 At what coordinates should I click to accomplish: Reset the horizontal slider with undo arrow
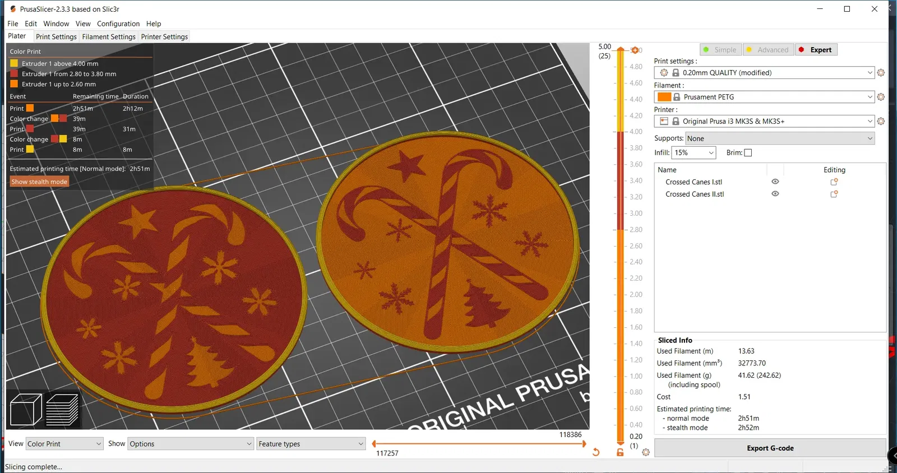(x=596, y=452)
